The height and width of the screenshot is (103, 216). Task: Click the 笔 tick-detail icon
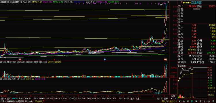tap(180, 102)
